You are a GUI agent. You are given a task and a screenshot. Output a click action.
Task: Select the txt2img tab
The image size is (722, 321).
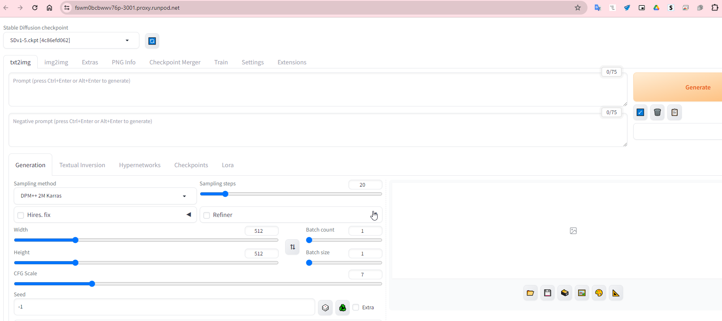pyautogui.click(x=21, y=62)
